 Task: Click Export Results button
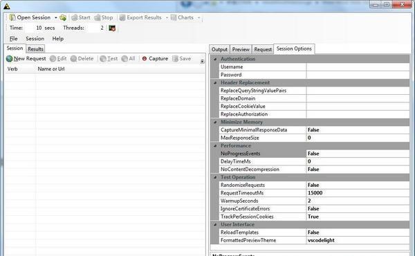(x=140, y=17)
